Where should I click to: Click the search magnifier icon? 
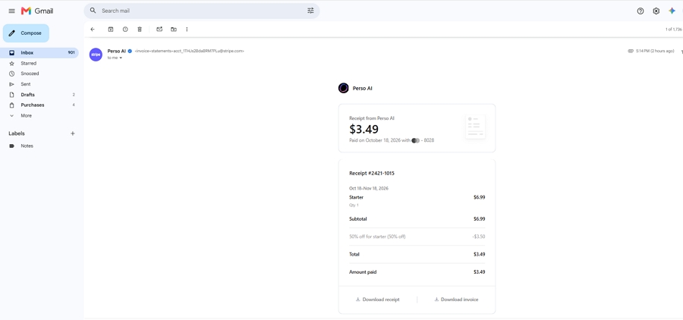click(93, 11)
